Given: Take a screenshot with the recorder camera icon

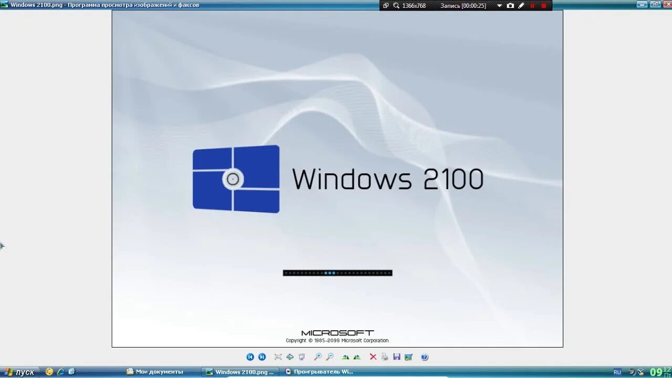Looking at the screenshot, I should click(510, 6).
